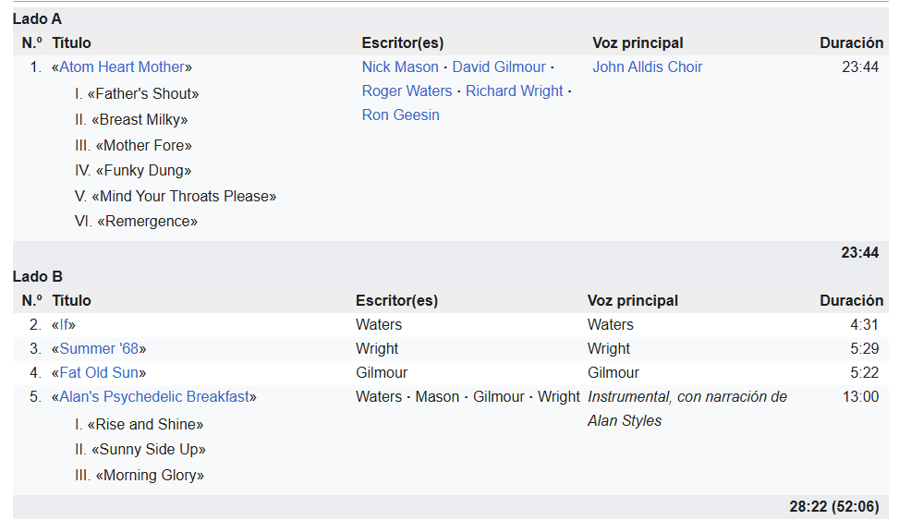
Task: Click the Lado A Título column header
Action: point(71,42)
